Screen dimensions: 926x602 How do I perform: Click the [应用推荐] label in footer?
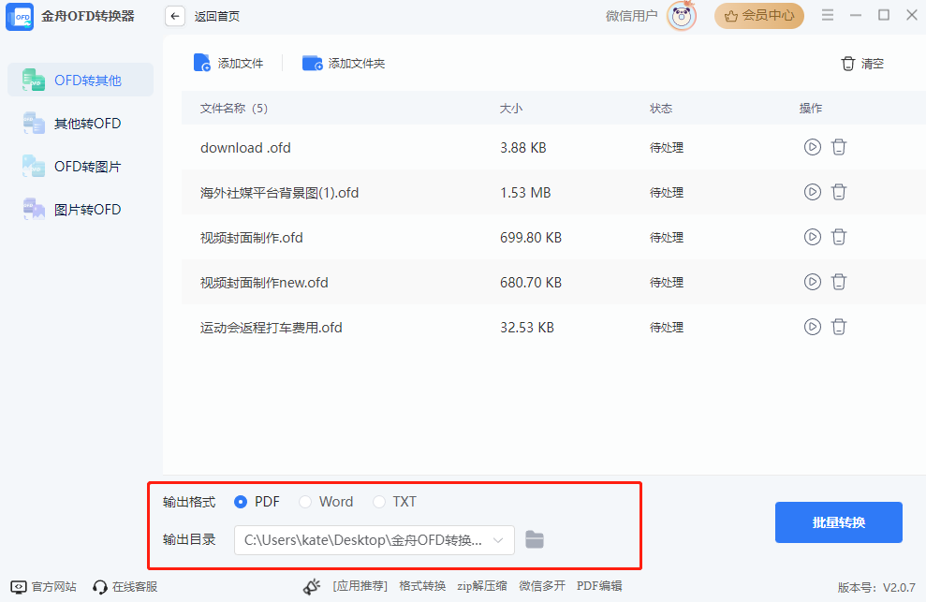(x=360, y=586)
